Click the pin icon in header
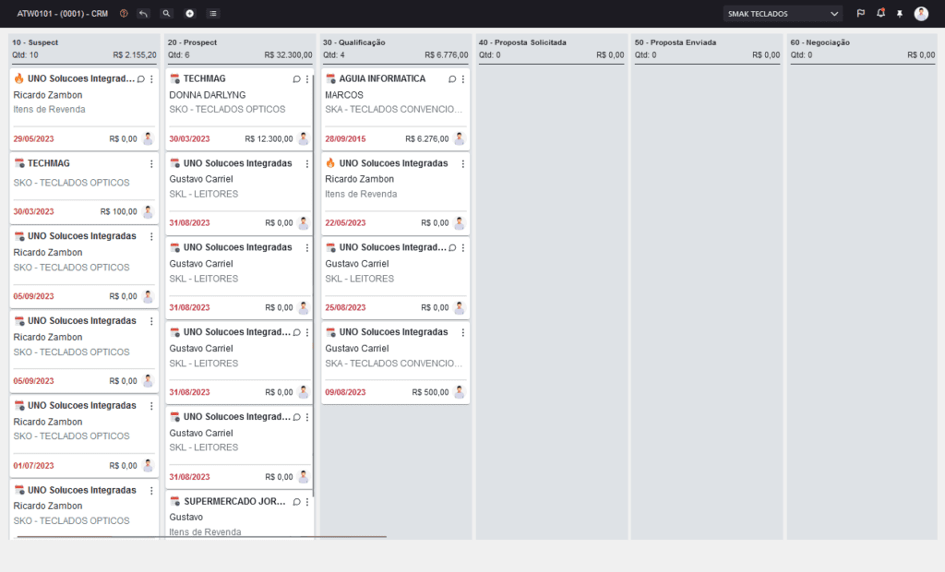The image size is (945, 572). point(900,13)
